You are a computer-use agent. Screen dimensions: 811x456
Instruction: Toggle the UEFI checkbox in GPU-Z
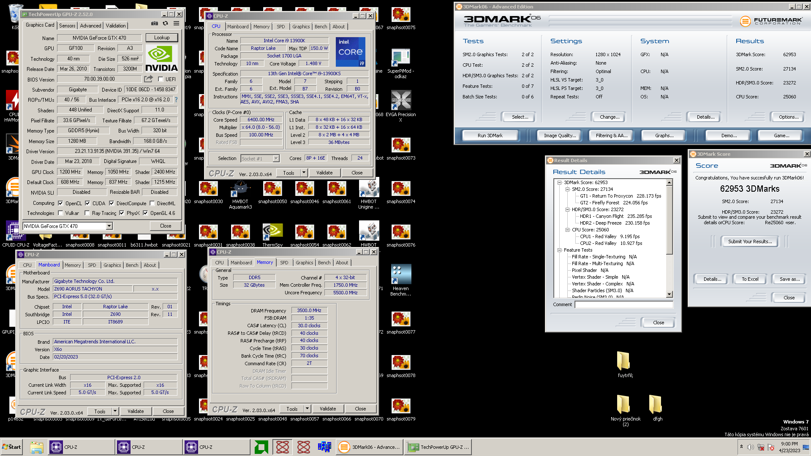coord(161,79)
